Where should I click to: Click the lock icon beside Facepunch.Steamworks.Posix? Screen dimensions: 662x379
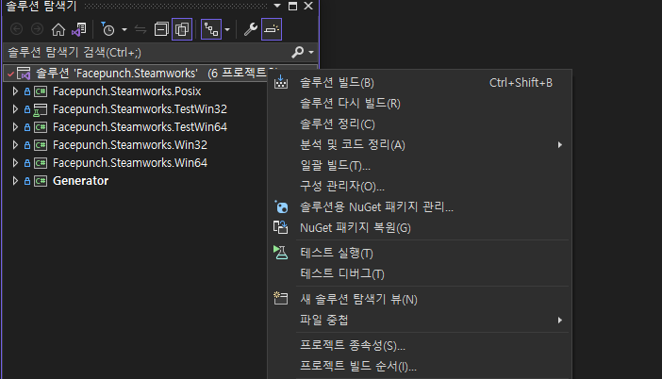[27, 91]
